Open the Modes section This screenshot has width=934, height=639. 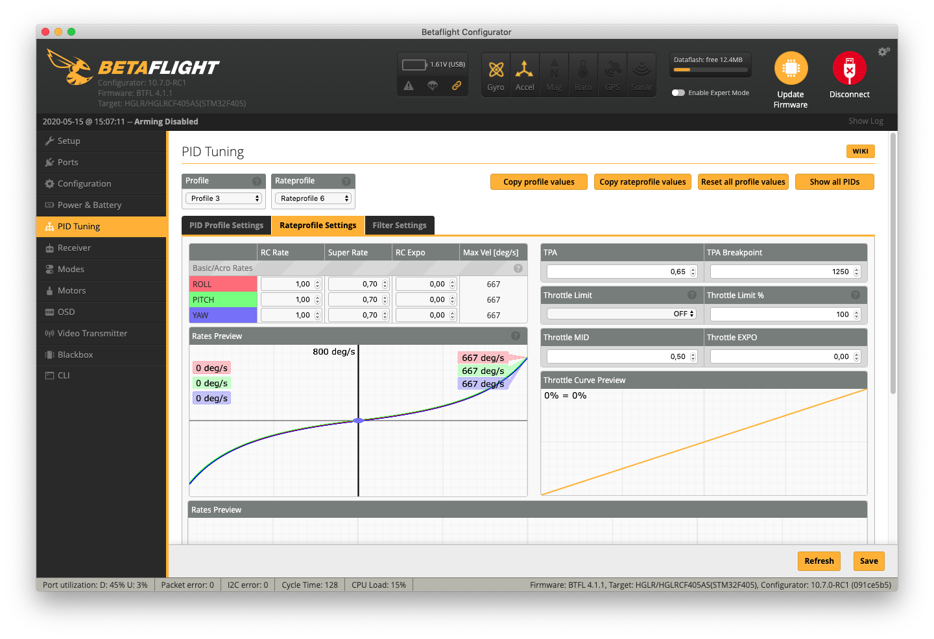[101, 269]
